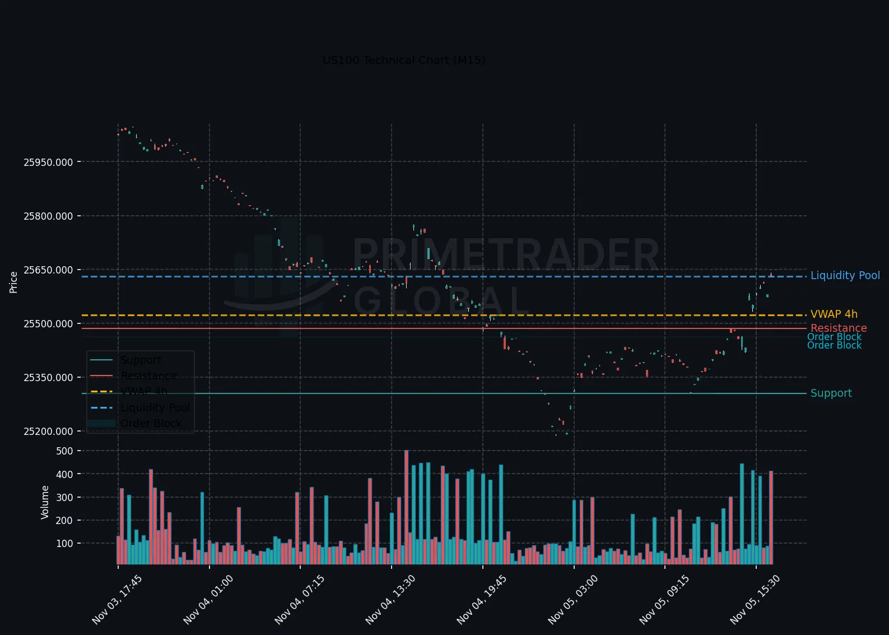Screen dimensions: 889x635
Task: Select the 300 volume tick label
Action: [x=64, y=498]
